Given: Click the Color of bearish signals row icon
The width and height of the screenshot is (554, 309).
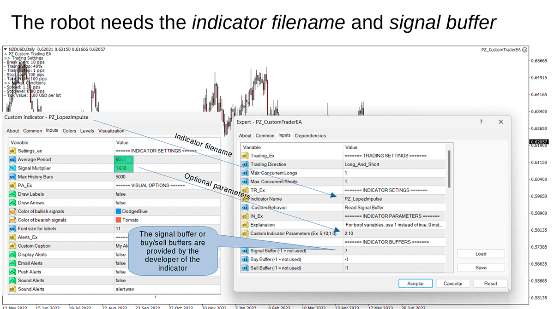Looking at the screenshot, I should [x=12, y=220].
